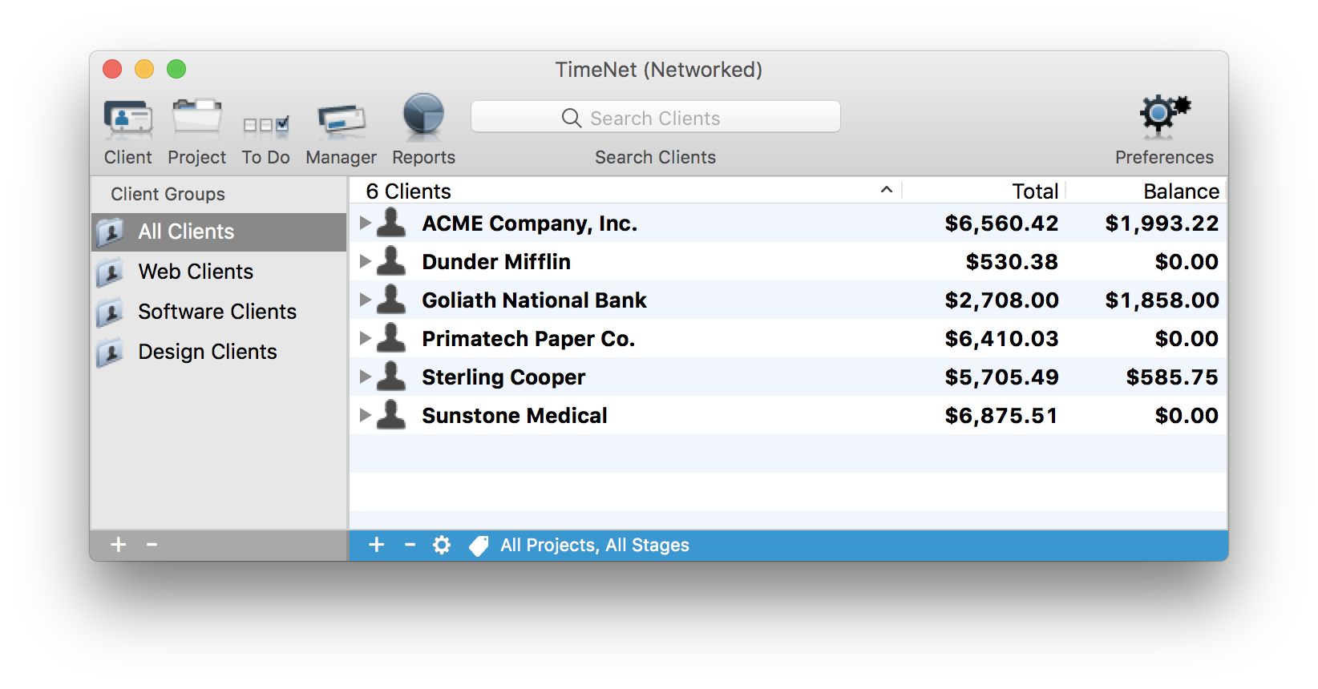Click the $2,708.00 total value
This screenshot has height=689, width=1318.
click(1001, 300)
